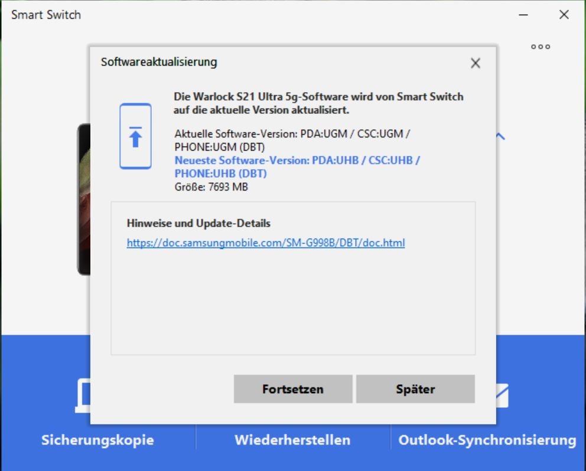Select Wiederherstellen in Smart Switch window
Screen dimensions: 586x471
[x=292, y=440]
